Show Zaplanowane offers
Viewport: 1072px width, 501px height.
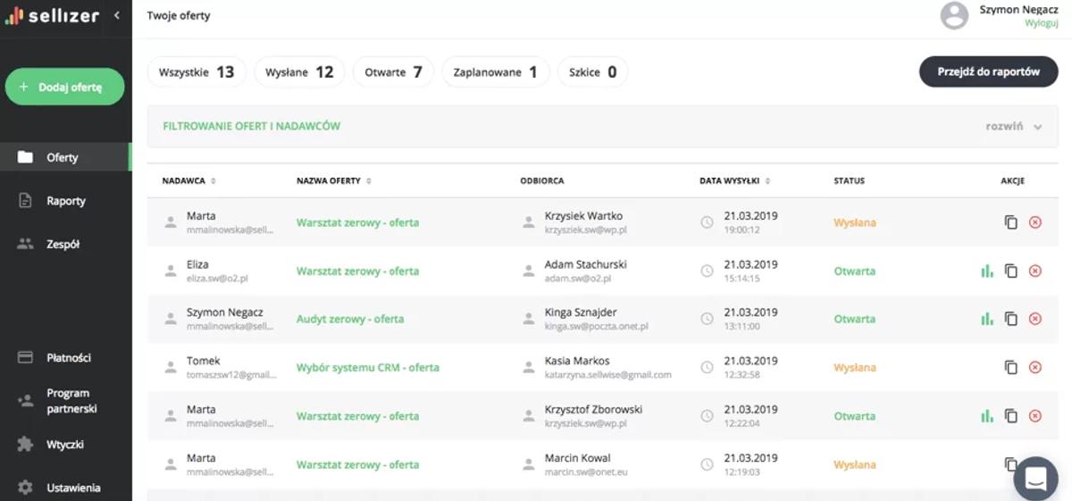(x=495, y=72)
